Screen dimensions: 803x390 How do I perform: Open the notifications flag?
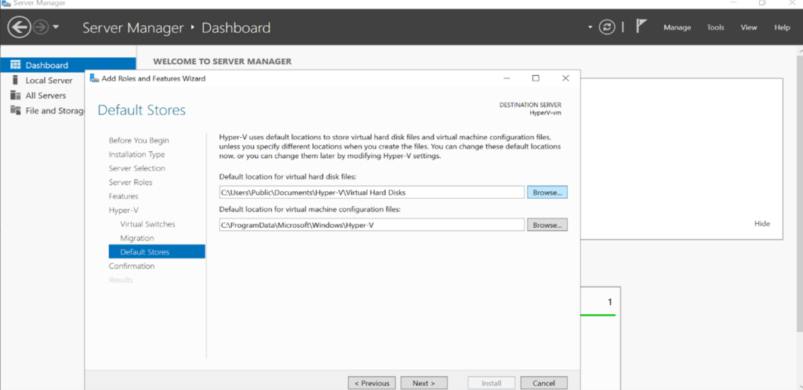641,26
